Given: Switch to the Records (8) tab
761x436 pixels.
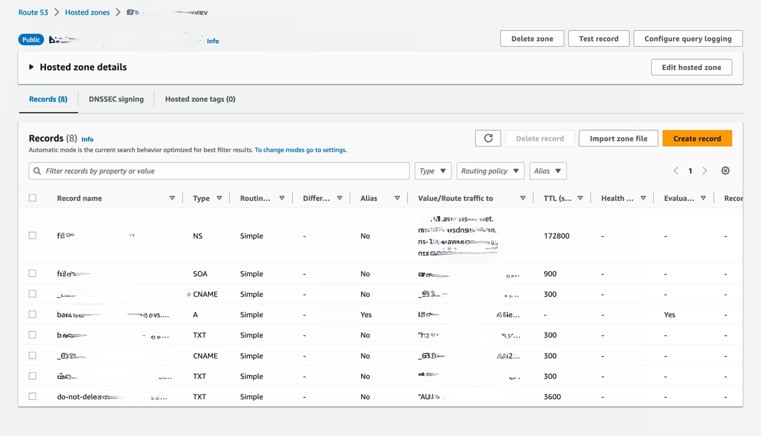Looking at the screenshot, I should point(48,99).
